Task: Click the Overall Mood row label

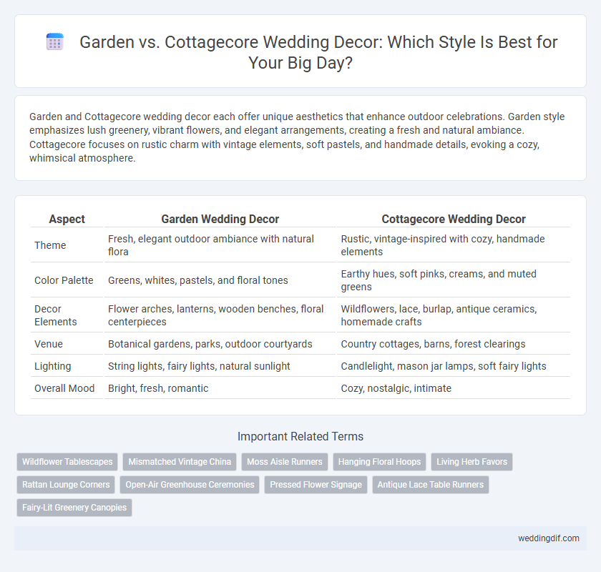Action: (64, 388)
